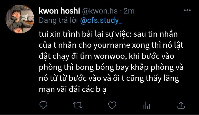Click the line 'đật chạy đi tìm wonwoo'
The width and height of the screenshot is (199, 115).
83,56
